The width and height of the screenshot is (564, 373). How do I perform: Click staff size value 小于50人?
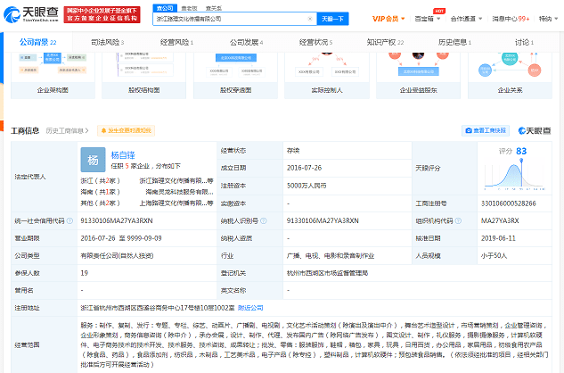pyautogui.click(x=494, y=255)
